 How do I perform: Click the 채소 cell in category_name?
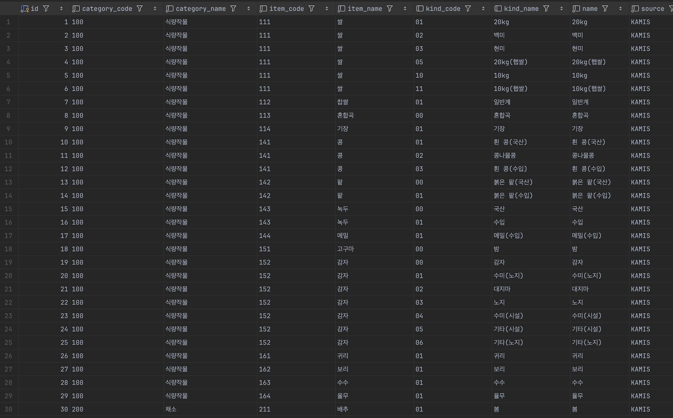point(171,409)
